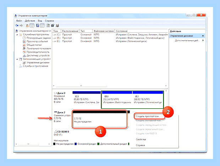
Task: Select the 3,73 ГБ Не распределен region
Action: [100, 119]
